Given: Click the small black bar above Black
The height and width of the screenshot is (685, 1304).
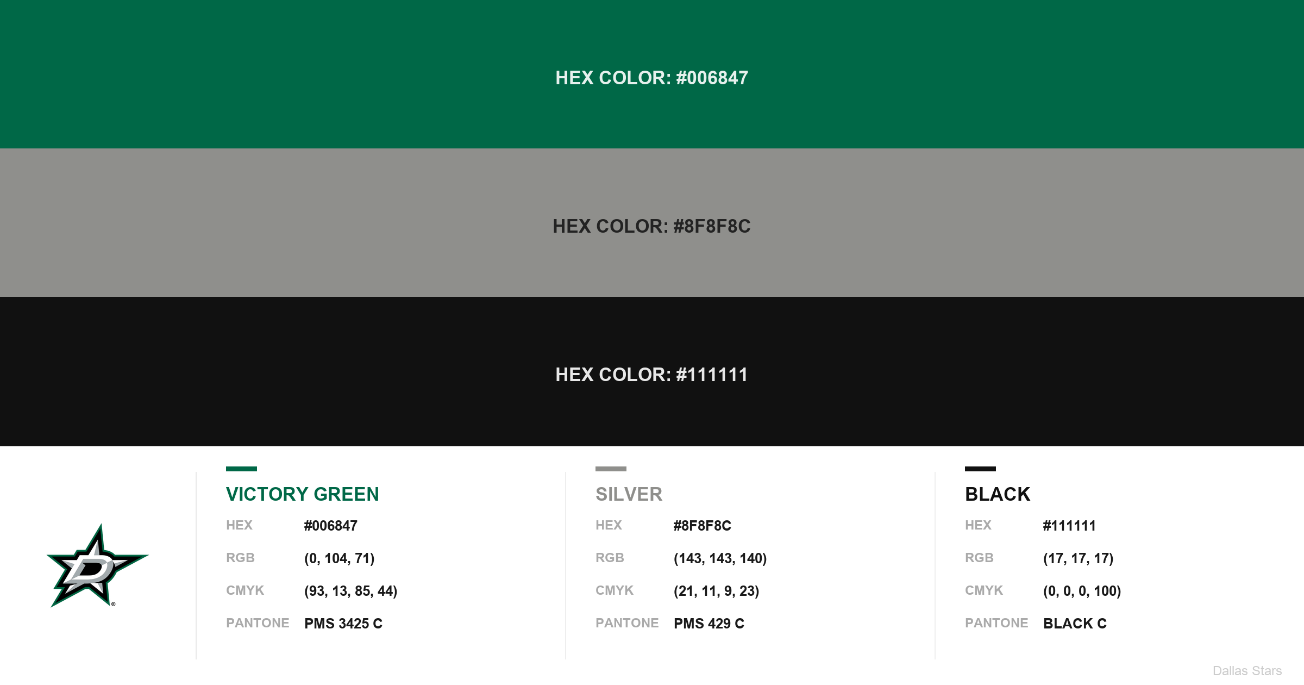Looking at the screenshot, I should [x=980, y=469].
